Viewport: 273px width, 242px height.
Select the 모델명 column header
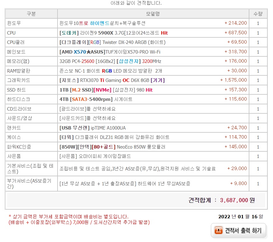(153, 14)
